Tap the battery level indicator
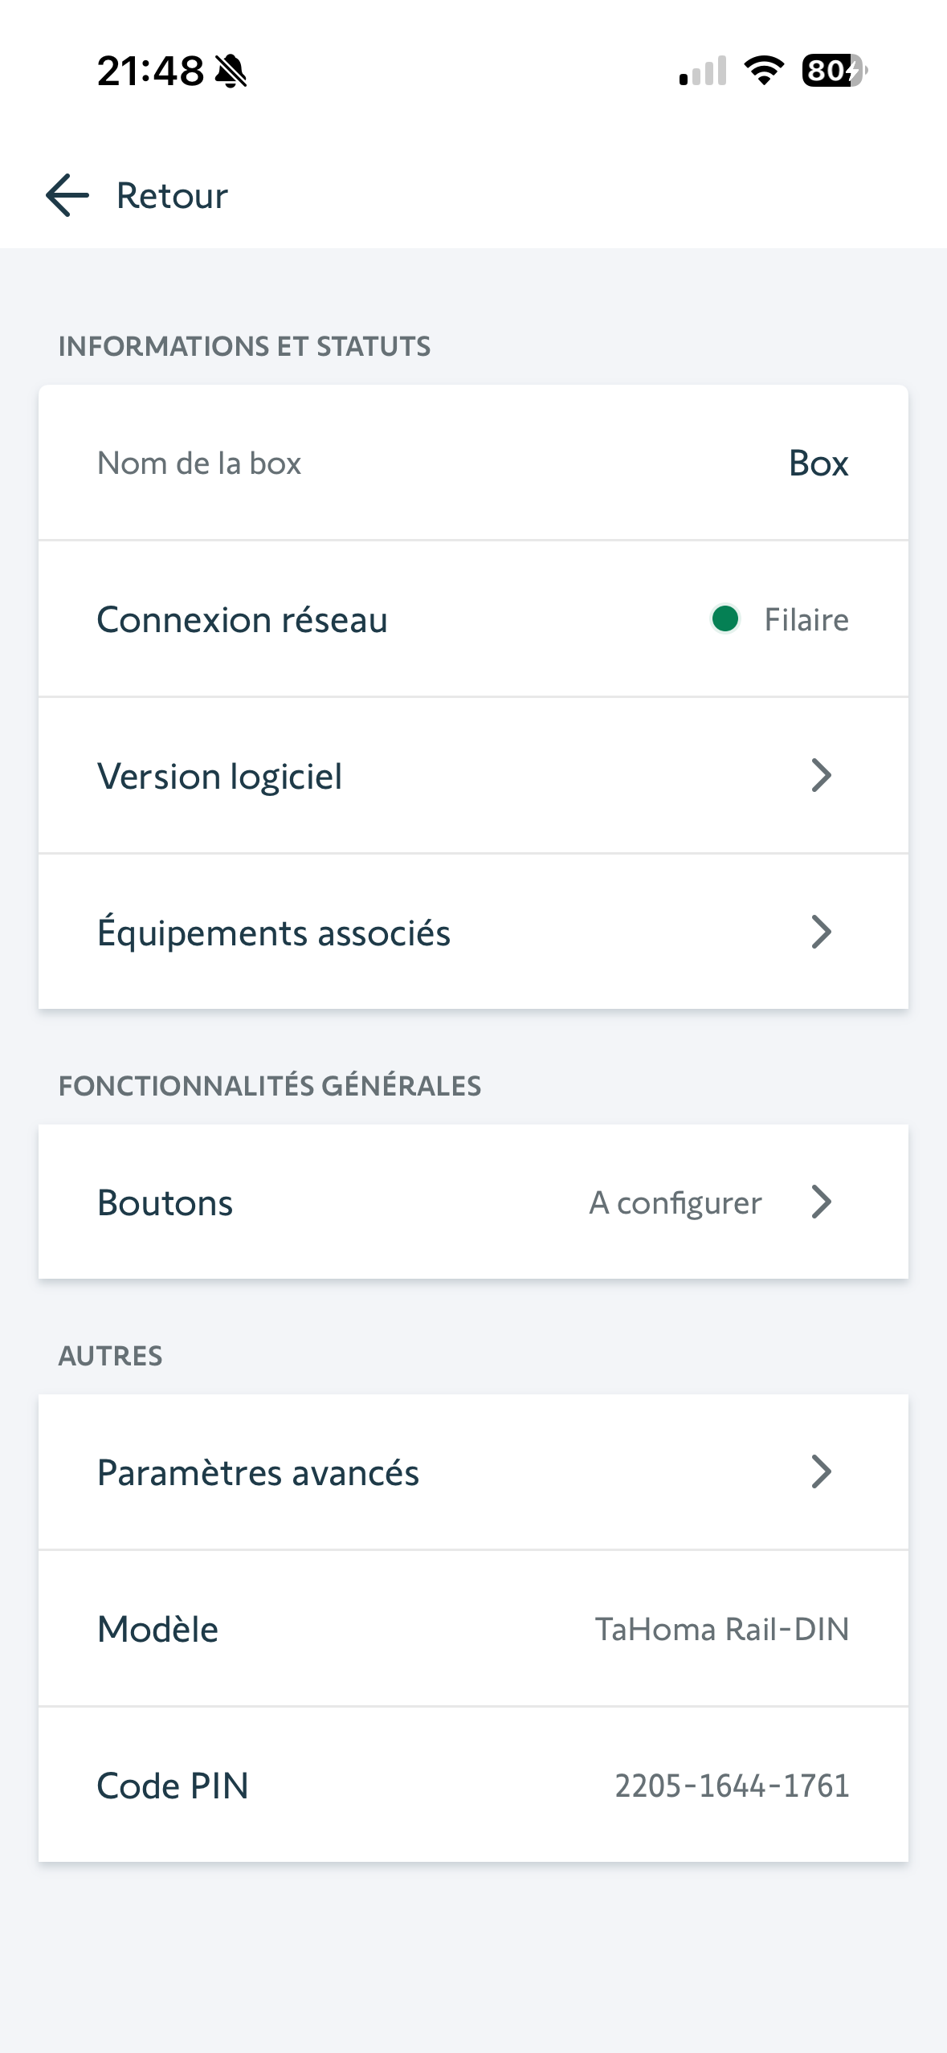Image resolution: width=947 pixels, height=2053 pixels. point(834,71)
